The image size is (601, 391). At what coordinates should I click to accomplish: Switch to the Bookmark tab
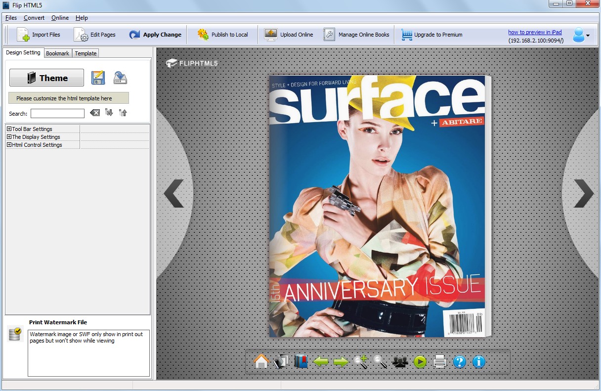57,53
